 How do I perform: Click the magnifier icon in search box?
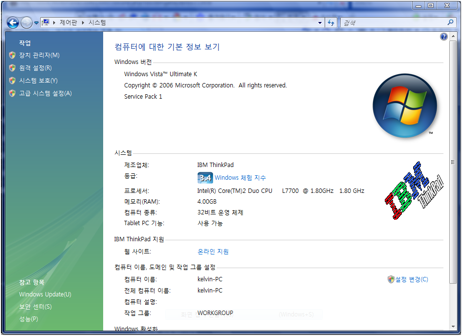pyautogui.click(x=450, y=22)
